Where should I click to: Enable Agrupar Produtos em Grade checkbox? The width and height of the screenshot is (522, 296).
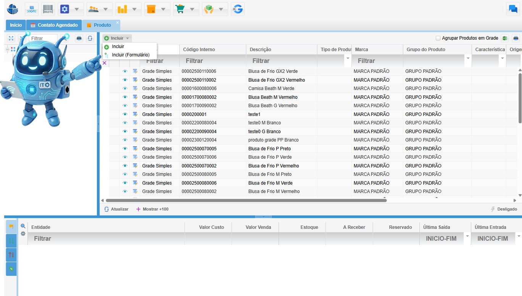[438, 38]
